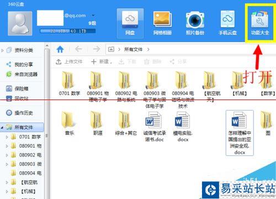Click the sidebar splitter grip handle
Viewport: 276px width, 199px height.
pos(47,136)
